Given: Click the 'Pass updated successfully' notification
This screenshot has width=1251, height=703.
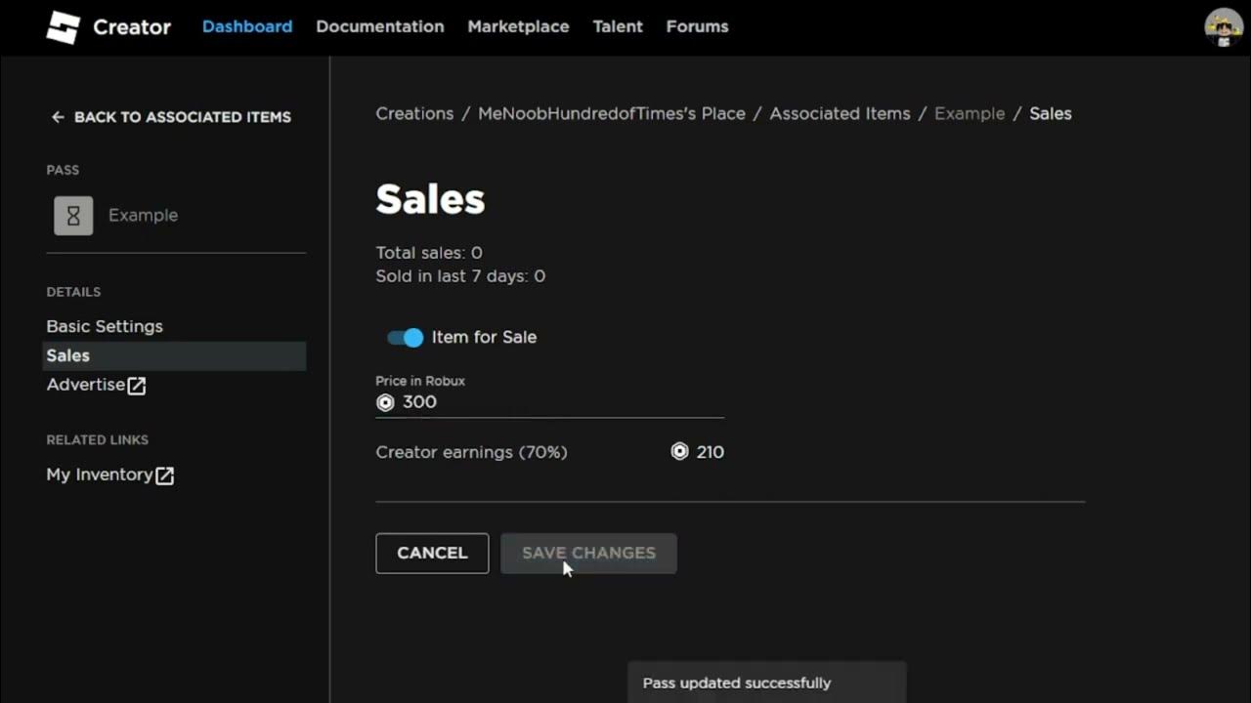Looking at the screenshot, I should tap(766, 682).
